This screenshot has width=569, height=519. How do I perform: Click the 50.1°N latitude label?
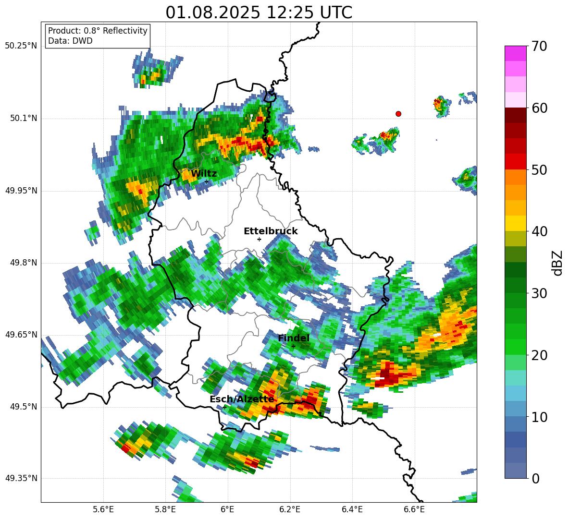coord(23,118)
